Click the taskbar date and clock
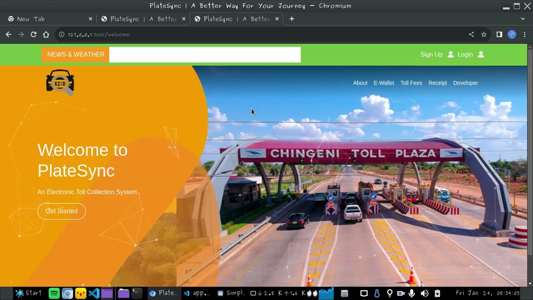This screenshot has width=533, height=300. pyautogui.click(x=488, y=293)
